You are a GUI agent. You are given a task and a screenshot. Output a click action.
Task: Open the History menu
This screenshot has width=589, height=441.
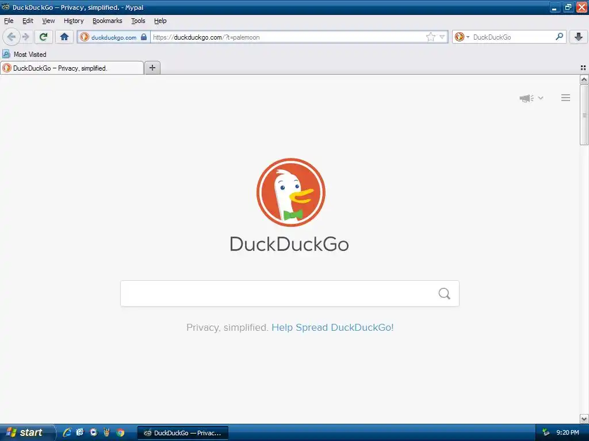[x=74, y=21]
